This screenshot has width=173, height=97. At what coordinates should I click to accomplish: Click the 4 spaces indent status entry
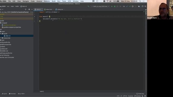tap(131, 96)
